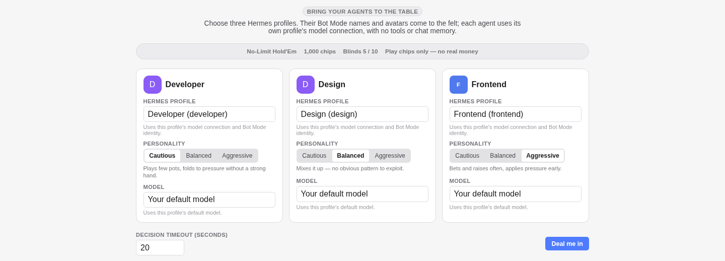Set Developer personality to Aggressive
Screen dimensions: 725x261
[x=237, y=156]
